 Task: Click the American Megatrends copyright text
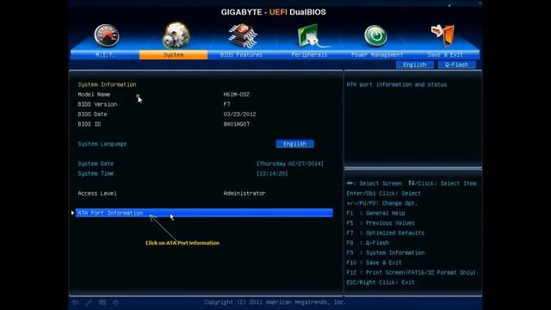275,302
